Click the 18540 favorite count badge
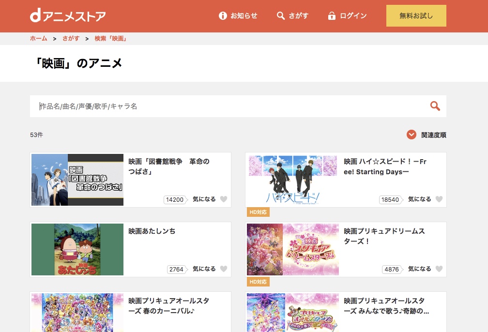This screenshot has height=332, width=488. (x=391, y=200)
